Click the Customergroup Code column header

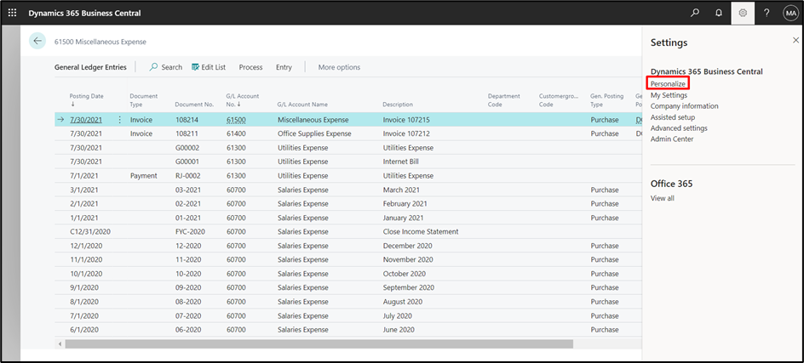559,99
